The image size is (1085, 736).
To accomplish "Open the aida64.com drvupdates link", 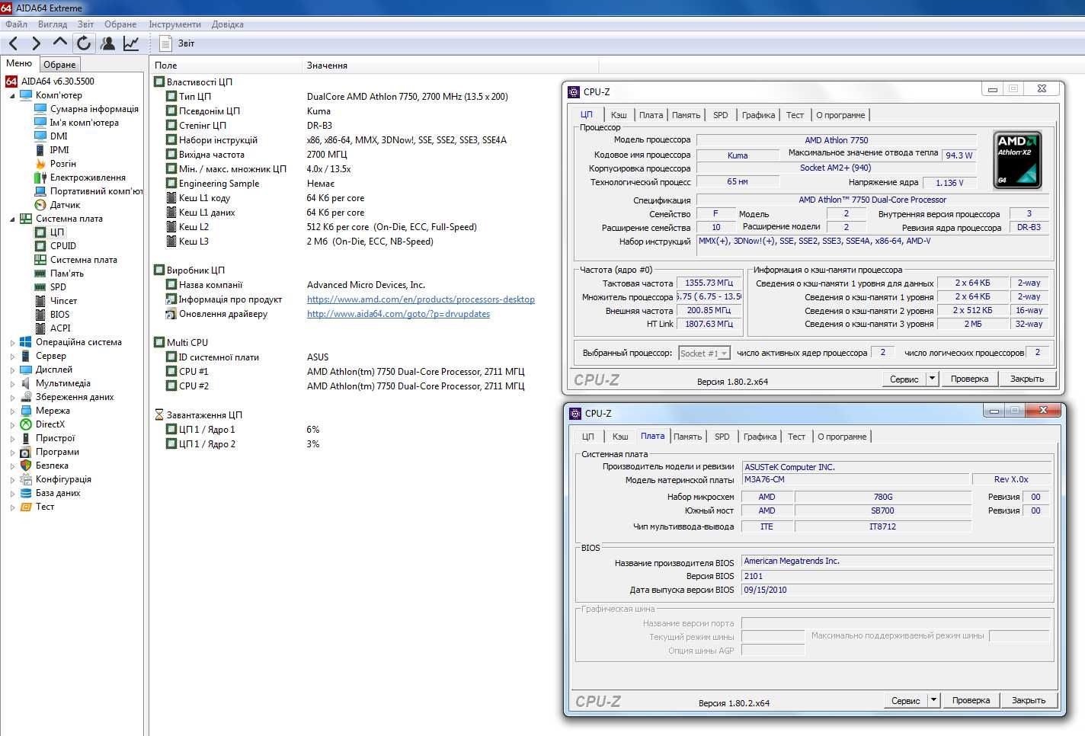I will 398,314.
